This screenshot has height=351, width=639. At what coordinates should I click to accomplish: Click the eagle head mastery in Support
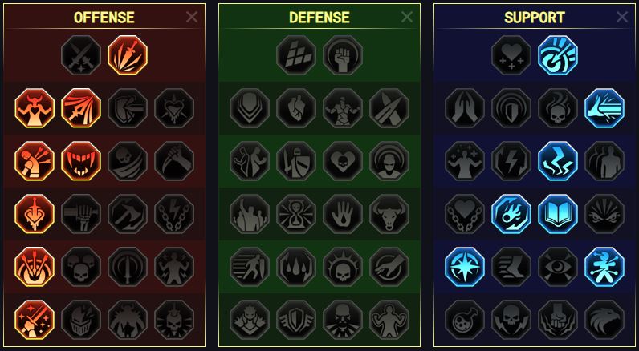(x=604, y=320)
